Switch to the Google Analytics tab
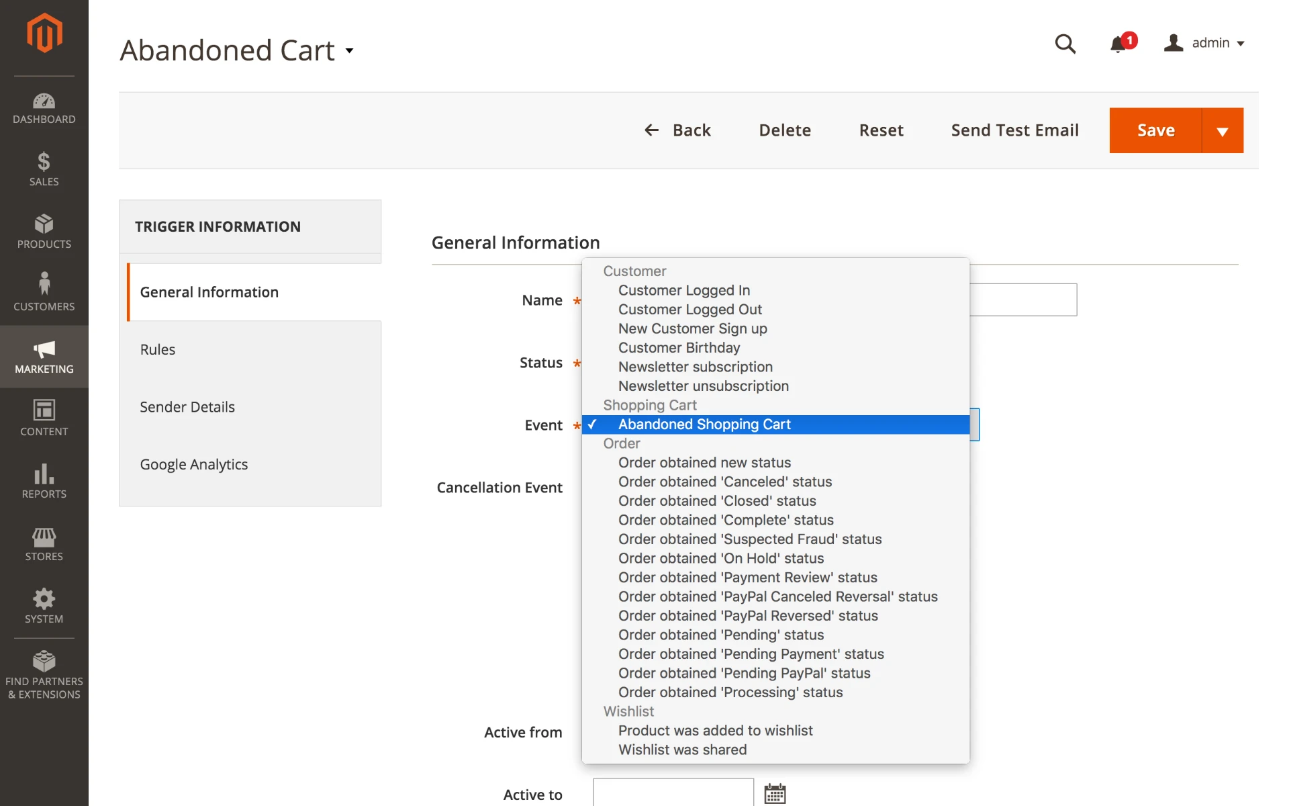The width and height of the screenshot is (1289, 806). tap(193, 463)
